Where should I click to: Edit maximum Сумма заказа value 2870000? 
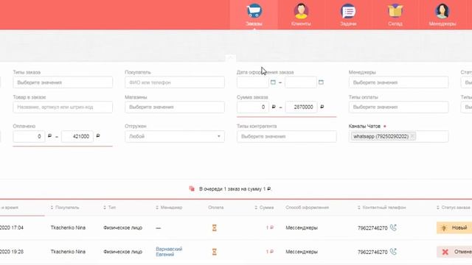tap(301, 107)
